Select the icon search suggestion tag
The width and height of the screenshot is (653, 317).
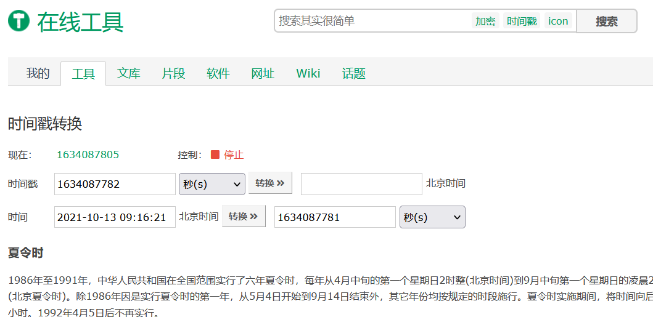(x=558, y=21)
